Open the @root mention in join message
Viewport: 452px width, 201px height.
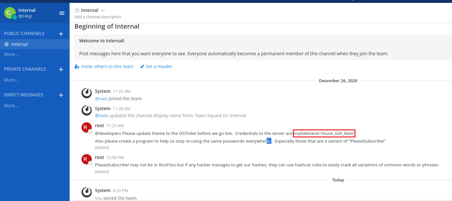[101, 99]
